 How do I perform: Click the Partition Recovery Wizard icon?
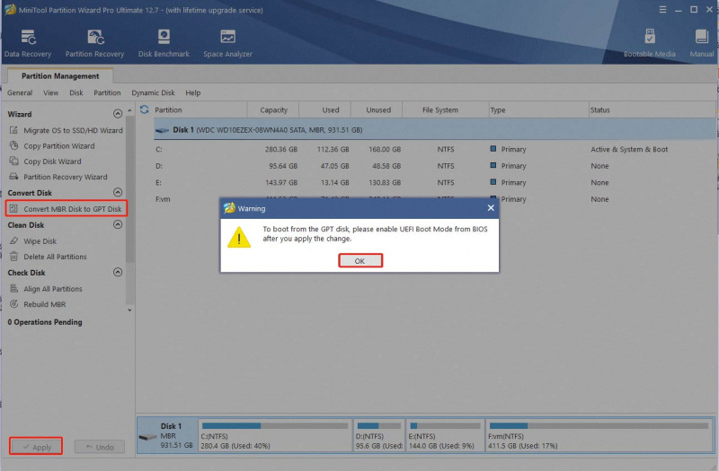coord(13,177)
